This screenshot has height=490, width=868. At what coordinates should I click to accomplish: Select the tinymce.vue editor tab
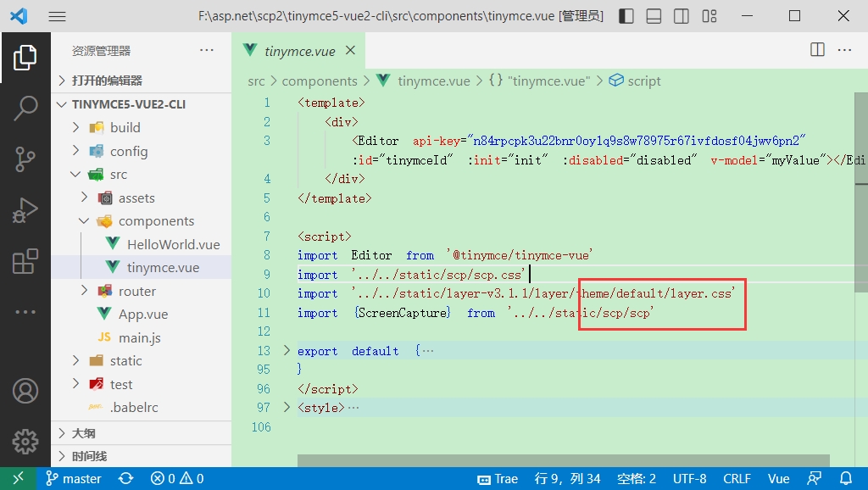(x=299, y=51)
